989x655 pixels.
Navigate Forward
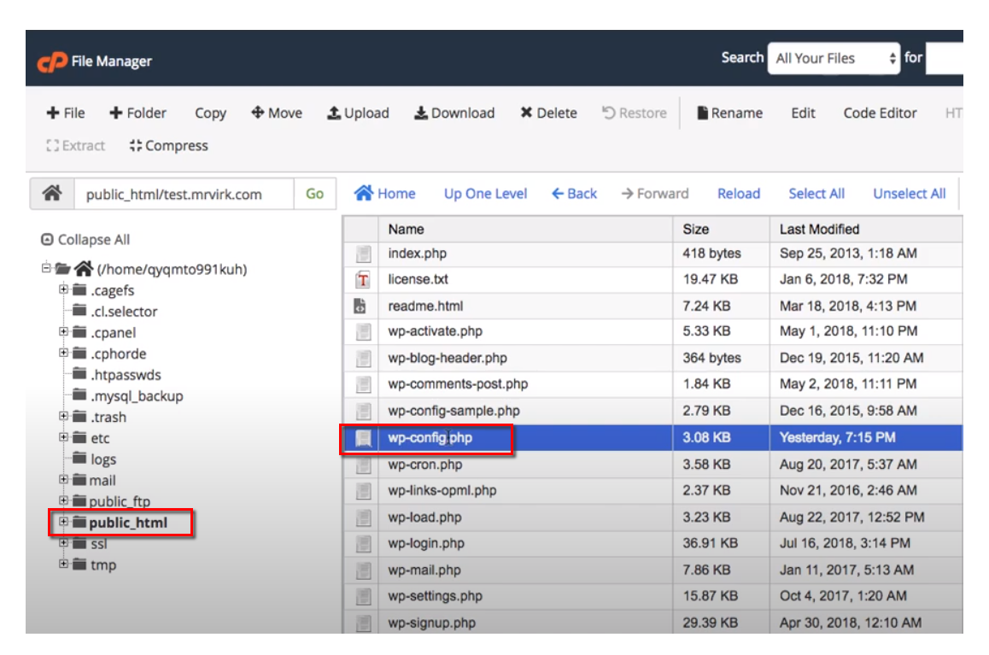coord(655,194)
